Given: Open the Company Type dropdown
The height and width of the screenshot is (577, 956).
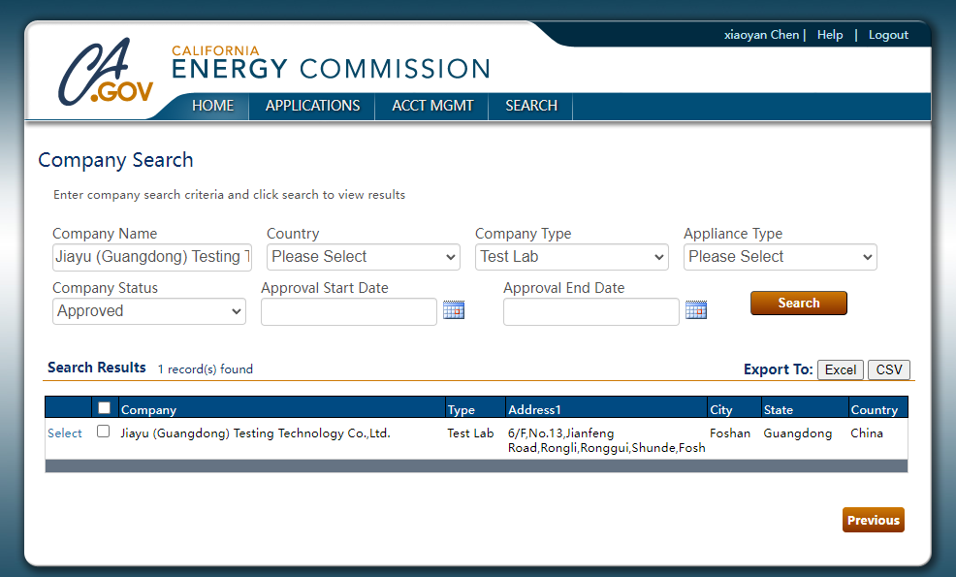Looking at the screenshot, I should point(572,257).
